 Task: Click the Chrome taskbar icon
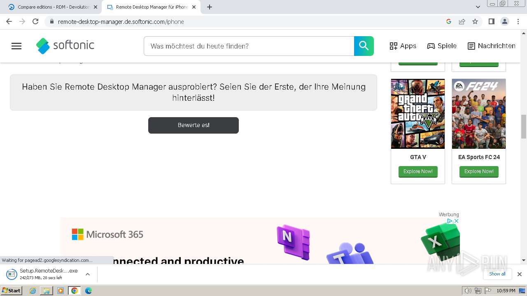click(75, 291)
